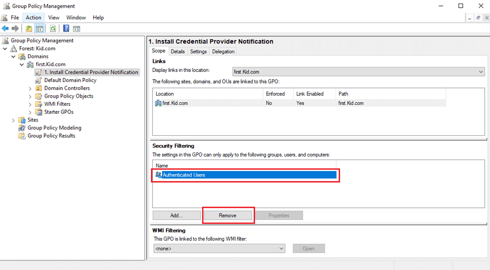The height and width of the screenshot is (270, 490).
Task: Expand the Group Policy Objects node
Action: [x=30, y=96]
